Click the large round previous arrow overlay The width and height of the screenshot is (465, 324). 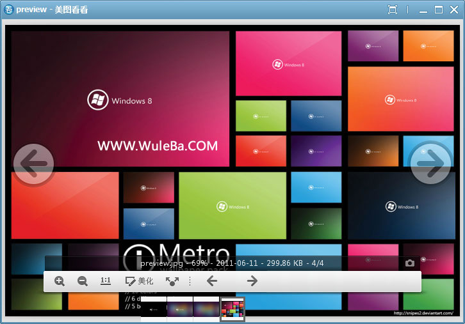pos(34,164)
